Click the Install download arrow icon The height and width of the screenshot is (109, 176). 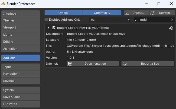coord(127,13)
